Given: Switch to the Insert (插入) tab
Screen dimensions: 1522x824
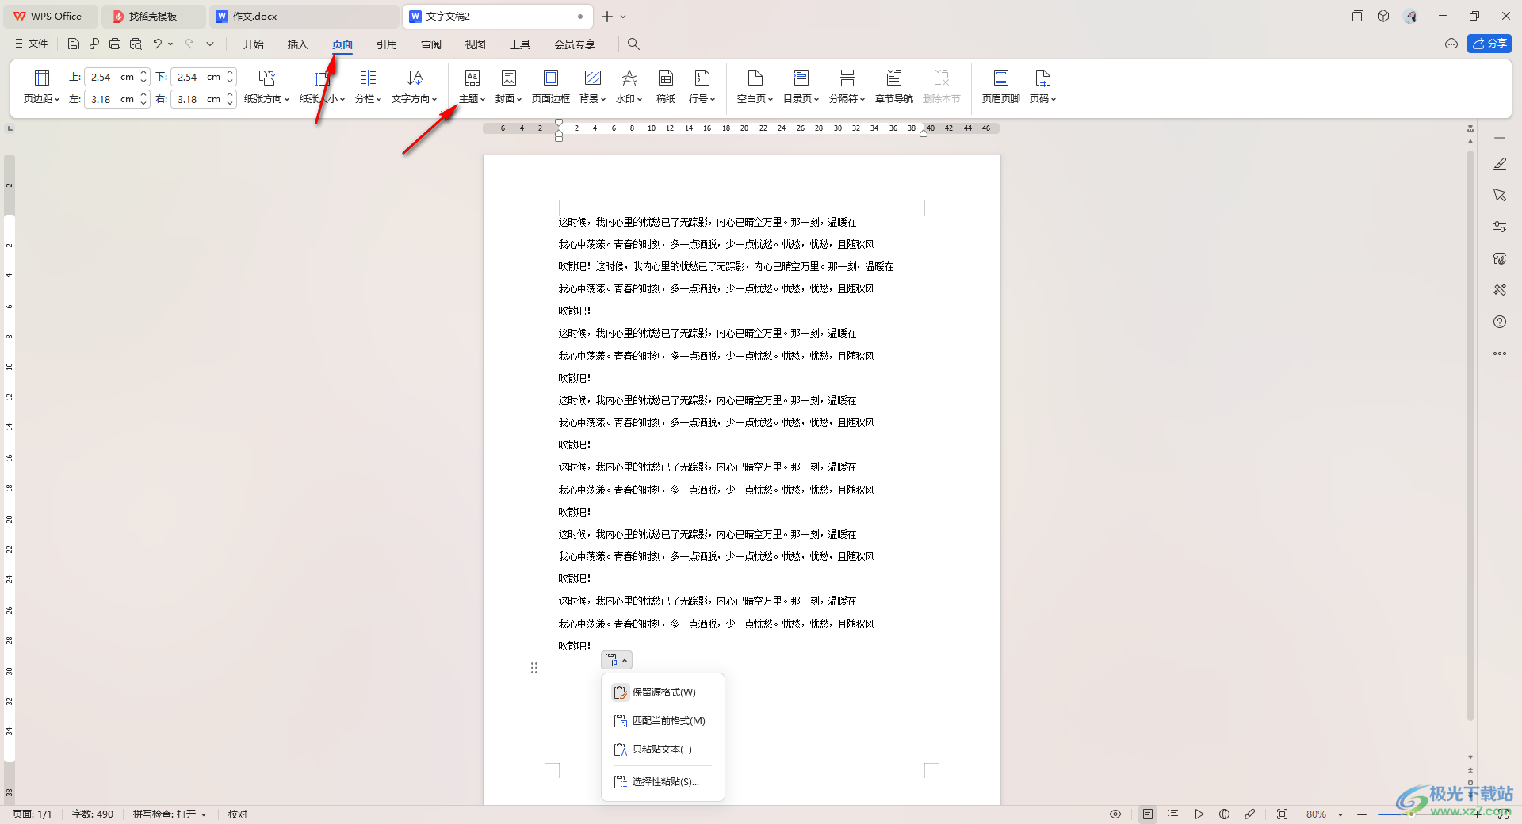Looking at the screenshot, I should point(298,44).
